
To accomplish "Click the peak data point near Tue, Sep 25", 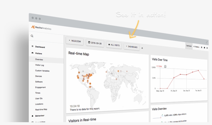I will [x=198, y=70].
